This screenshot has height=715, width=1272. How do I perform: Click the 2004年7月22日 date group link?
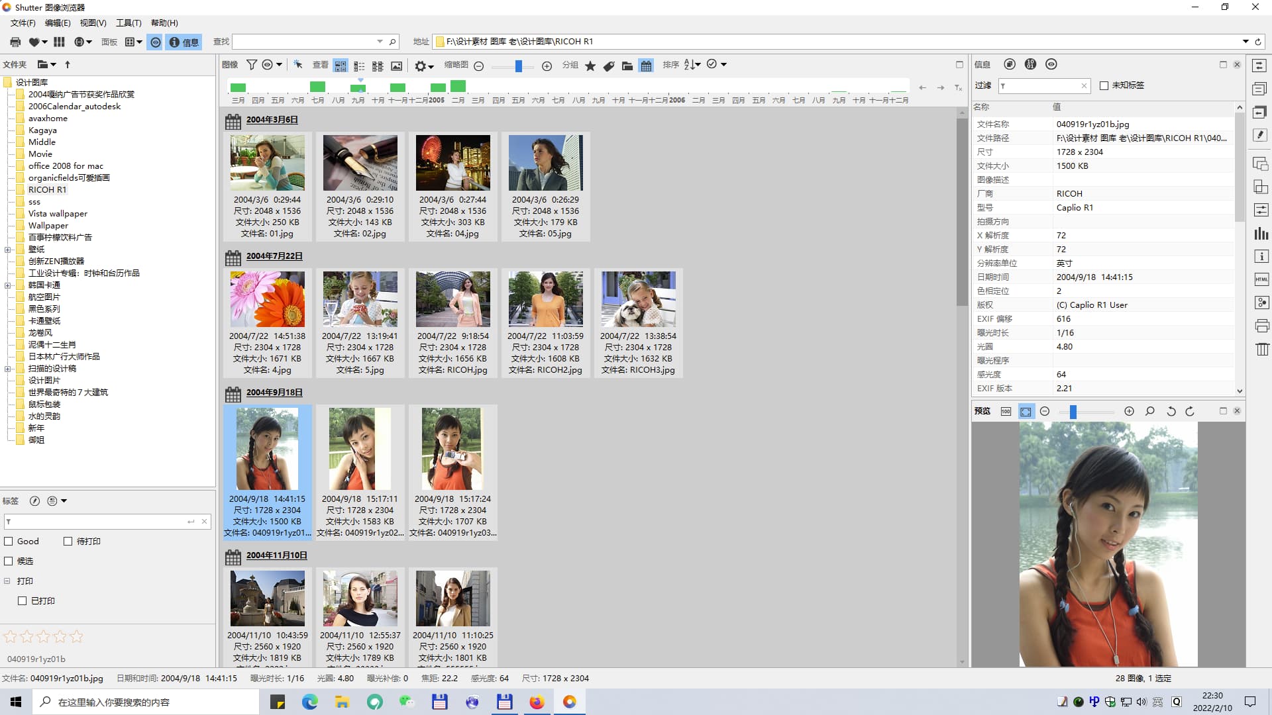pyautogui.click(x=274, y=256)
